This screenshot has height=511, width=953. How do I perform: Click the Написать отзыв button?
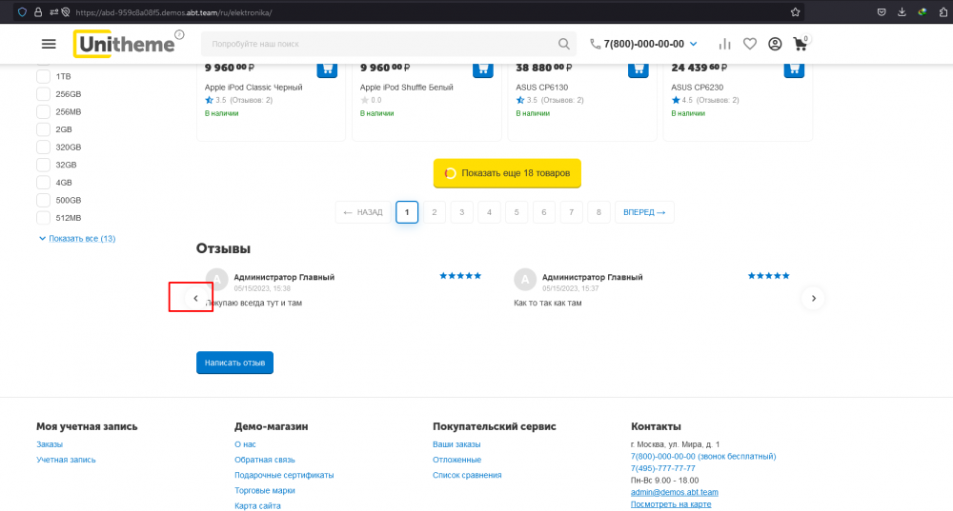[x=234, y=363]
